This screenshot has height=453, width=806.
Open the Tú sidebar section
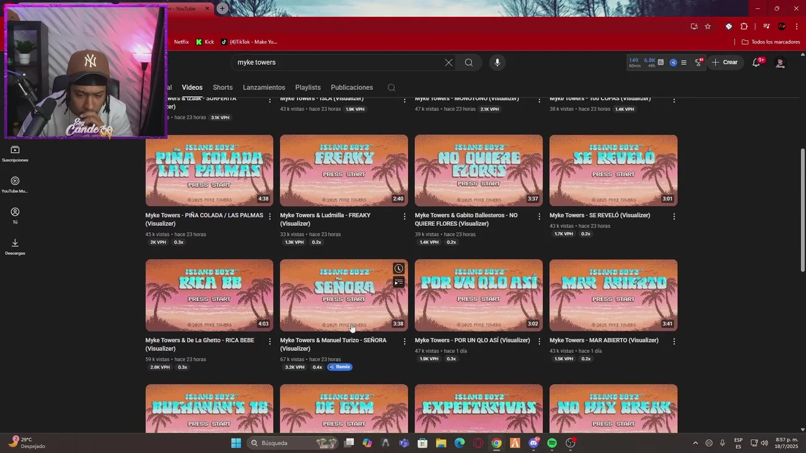point(15,216)
